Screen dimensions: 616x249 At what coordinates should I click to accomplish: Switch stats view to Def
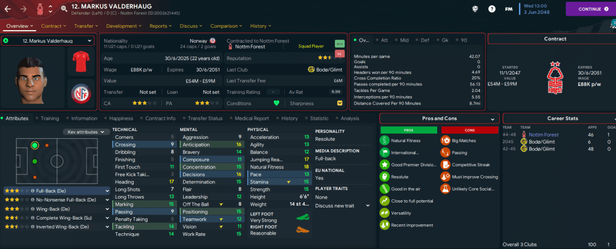click(424, 40)
